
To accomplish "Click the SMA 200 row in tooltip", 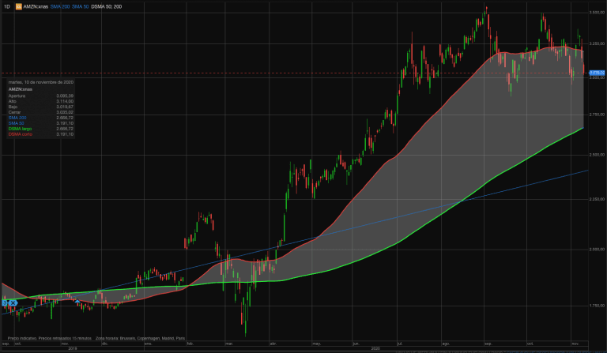I will click(17, 118).
